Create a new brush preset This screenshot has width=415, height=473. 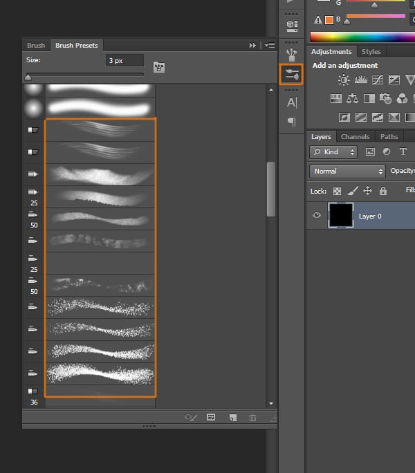pyautogui.click(x=232, y=418)
